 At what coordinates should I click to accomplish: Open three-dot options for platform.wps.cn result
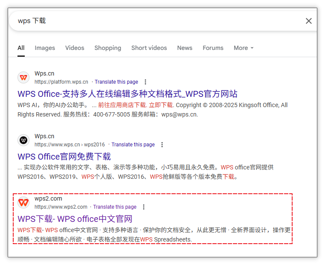(145, 82)
